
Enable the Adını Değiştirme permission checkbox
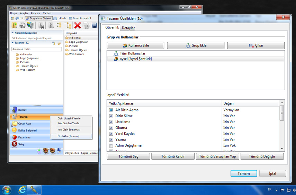point(111,145)
